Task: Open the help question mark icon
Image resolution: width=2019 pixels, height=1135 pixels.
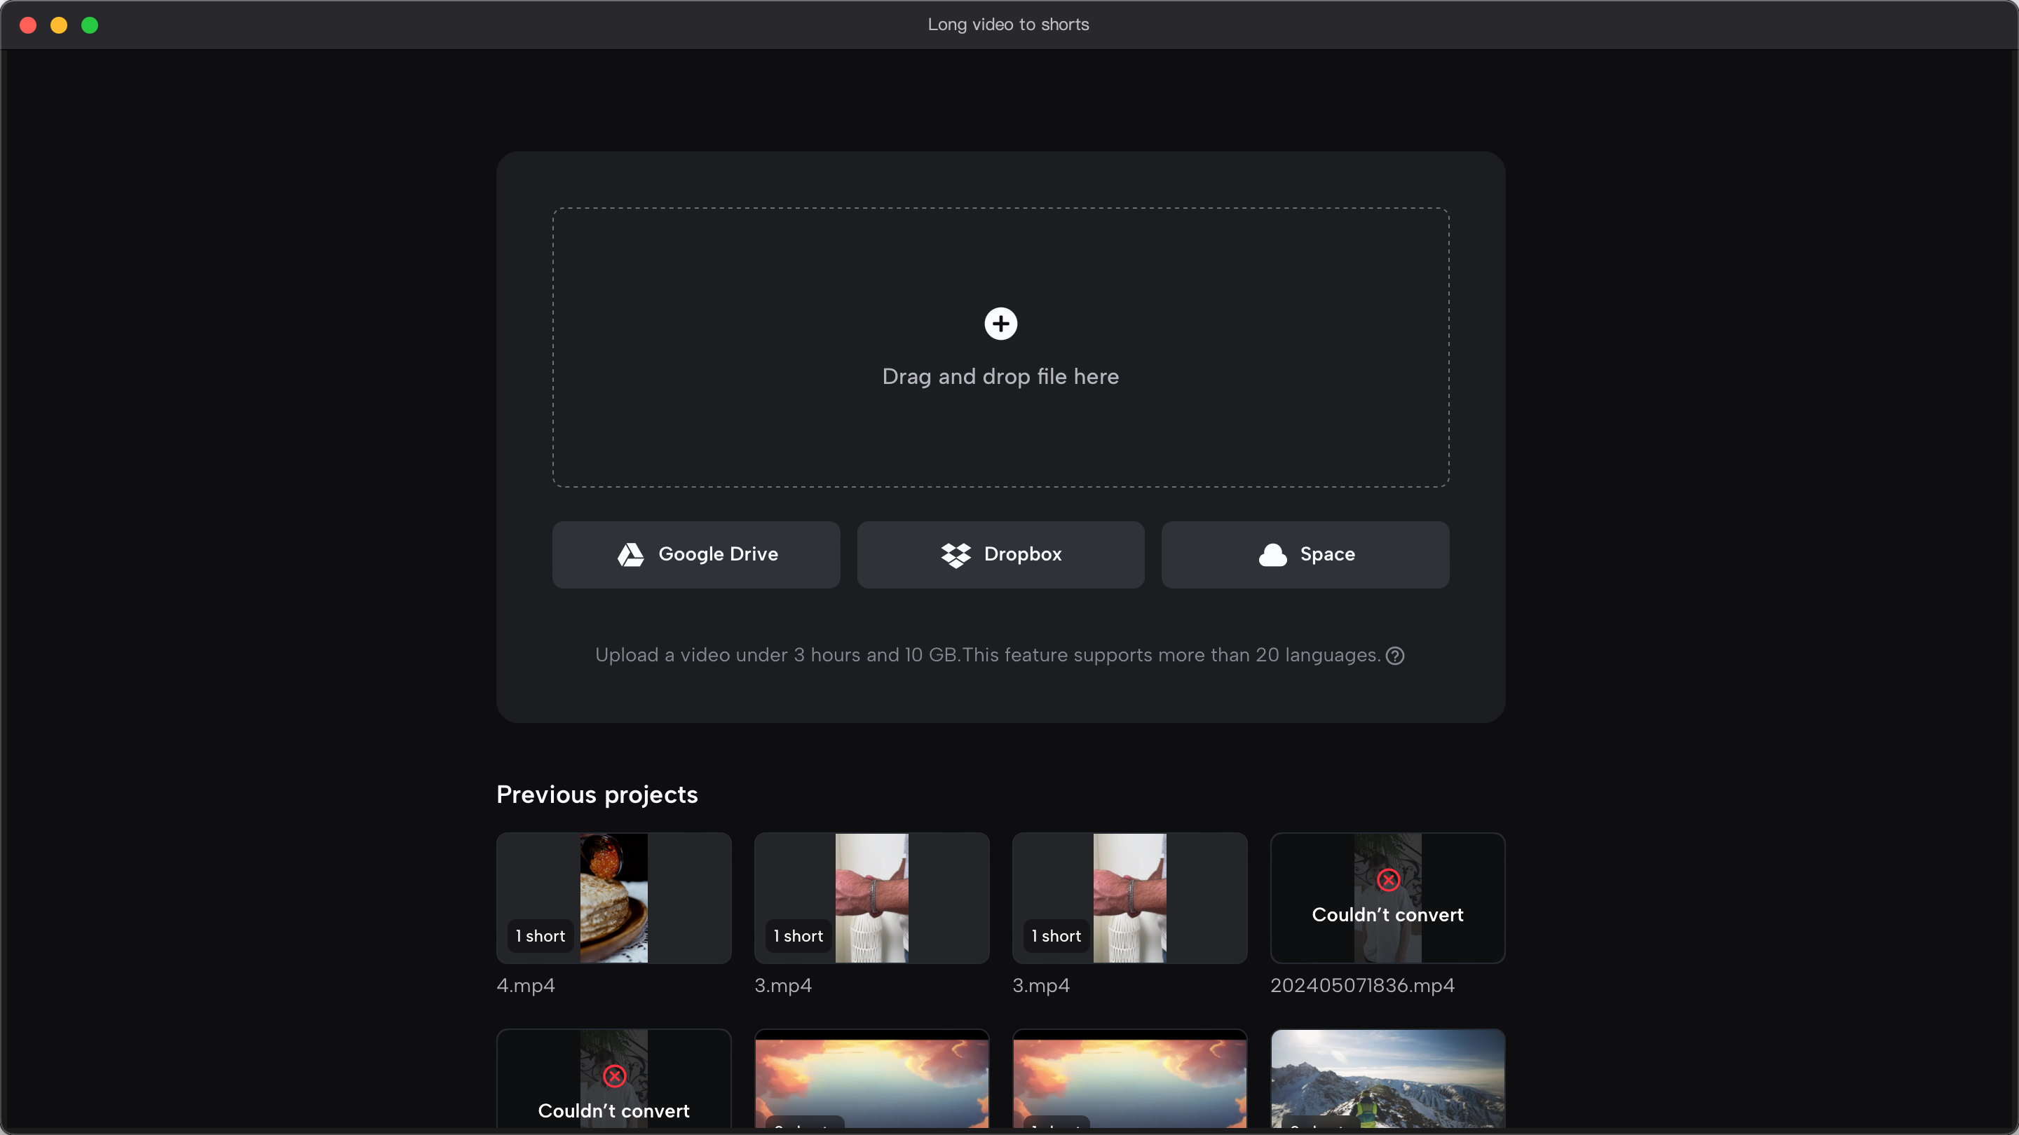Action: [1395, 656]
